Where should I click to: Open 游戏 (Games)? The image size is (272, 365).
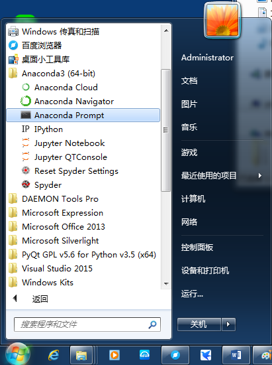(x=189, y=153)
